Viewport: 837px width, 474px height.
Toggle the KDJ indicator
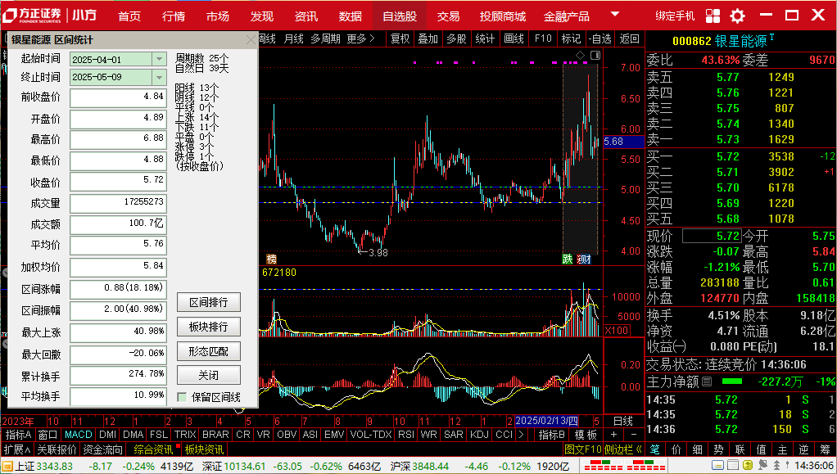pos(479,435)
